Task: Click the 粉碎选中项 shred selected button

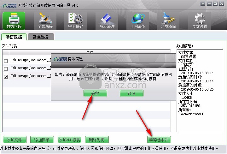Action: pos(159,140)
